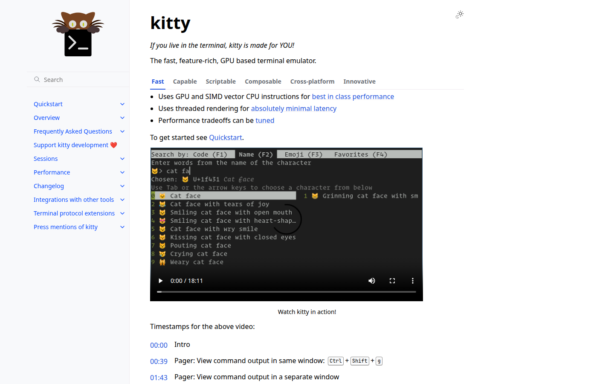Switch to the Capable tab
614x384 pixels.
[185, 81]
